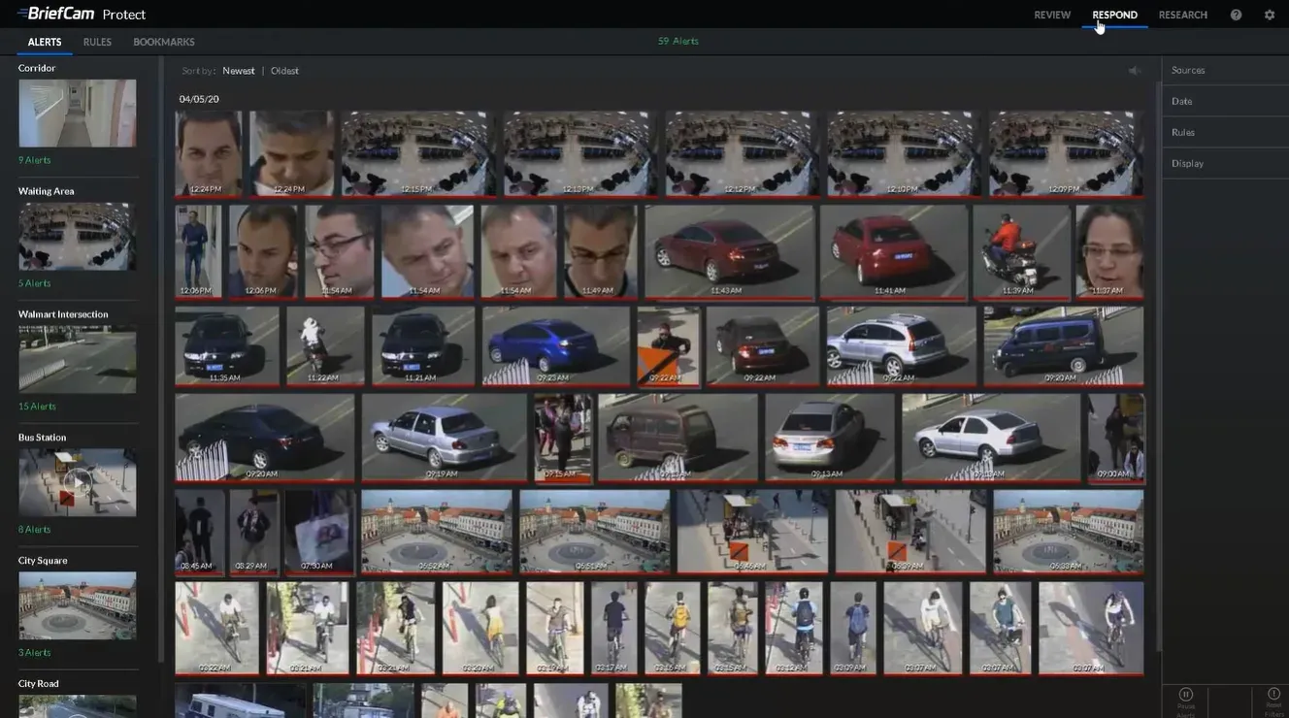1289x718 pixels.
Task: Switch to the RESEARCH tab
Action: [x=1183, y=15]
